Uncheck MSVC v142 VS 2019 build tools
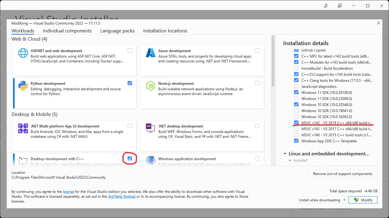Image resolution: width=389 pixels, height=218 pixels. [x=296, y=123]
